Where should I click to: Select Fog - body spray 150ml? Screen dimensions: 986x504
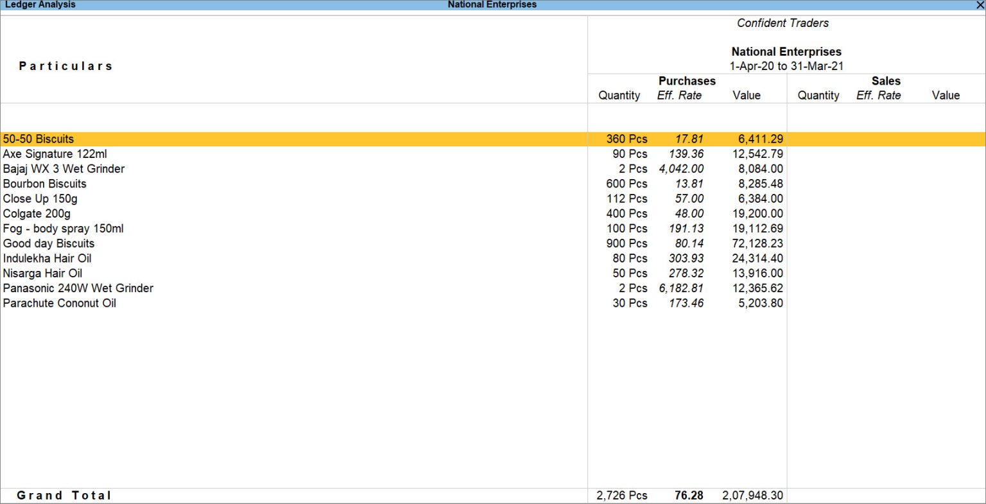click(63, 229)
